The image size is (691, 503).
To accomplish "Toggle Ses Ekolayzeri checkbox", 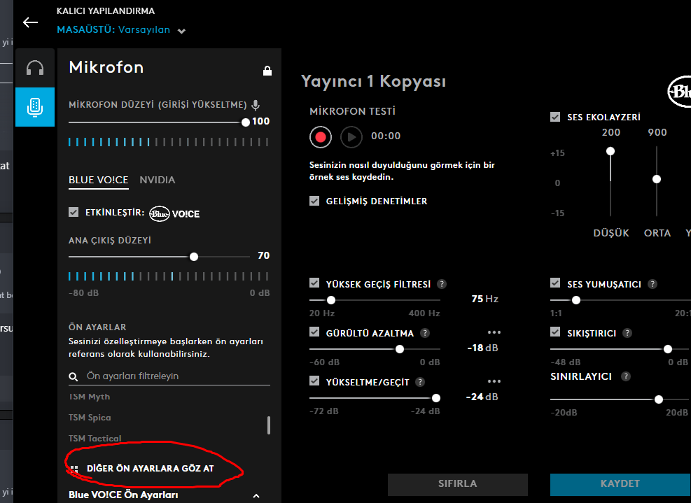I will pos(555,117).
